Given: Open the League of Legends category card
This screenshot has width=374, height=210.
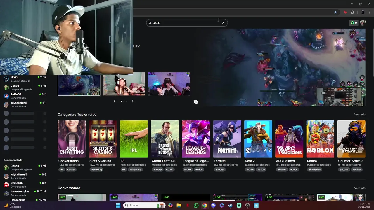Looking at the screenshot, I should (196, 139).
